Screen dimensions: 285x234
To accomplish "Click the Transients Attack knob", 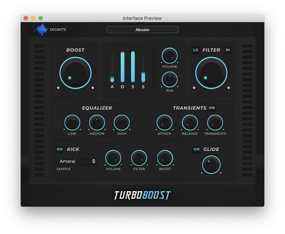I will 164,123.
